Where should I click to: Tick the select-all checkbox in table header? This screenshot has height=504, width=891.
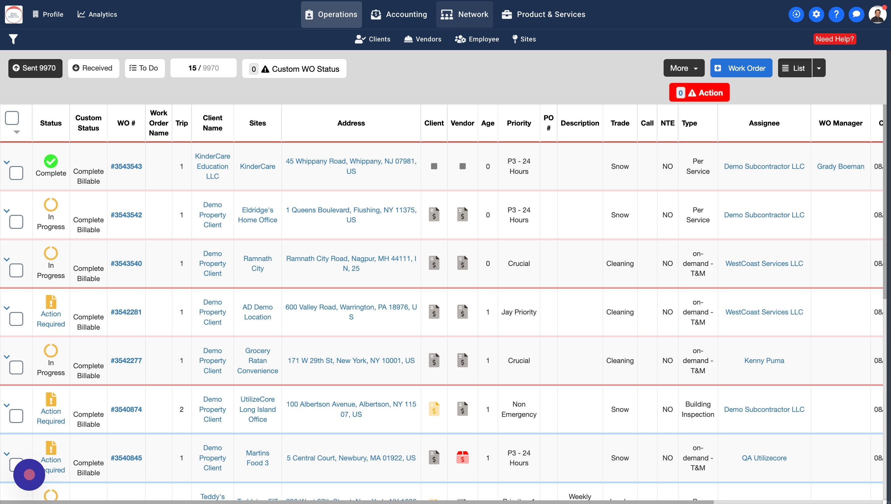12,118
